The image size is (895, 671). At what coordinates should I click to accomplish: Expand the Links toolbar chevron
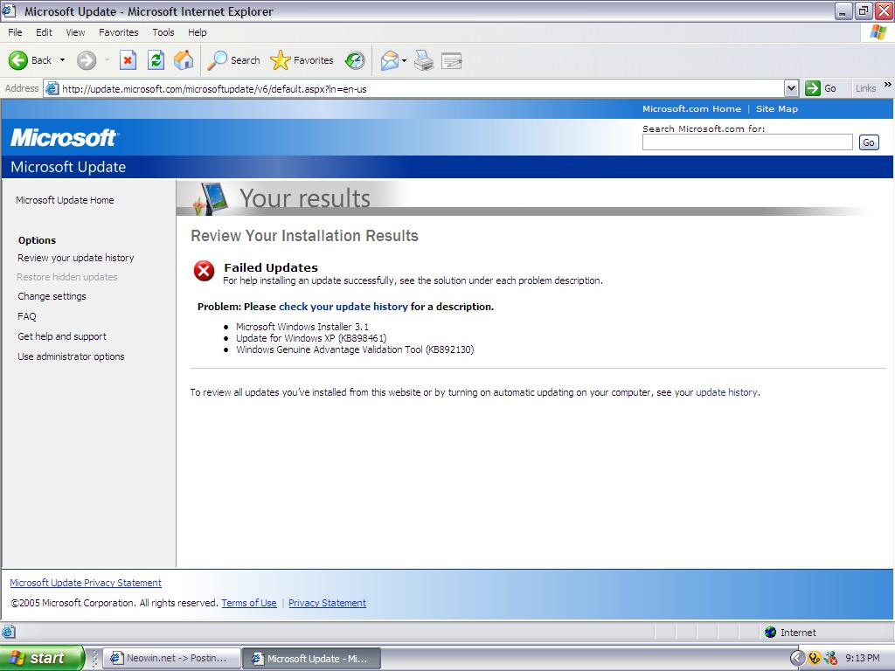click(888, 85)
